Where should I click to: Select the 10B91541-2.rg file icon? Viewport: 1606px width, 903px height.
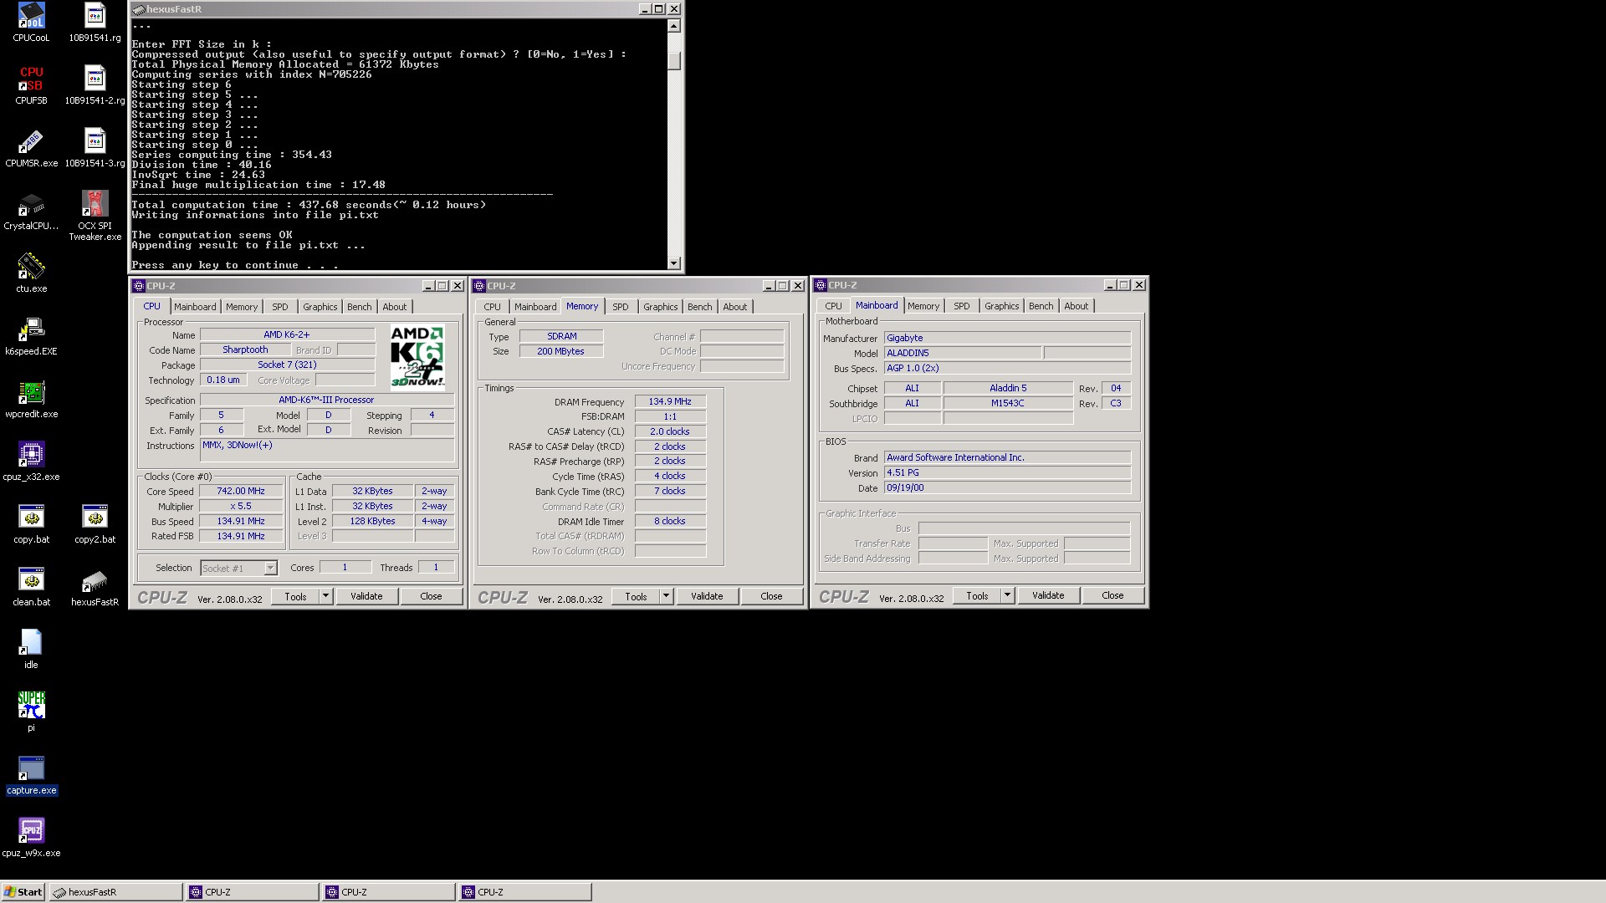(95, 84)
